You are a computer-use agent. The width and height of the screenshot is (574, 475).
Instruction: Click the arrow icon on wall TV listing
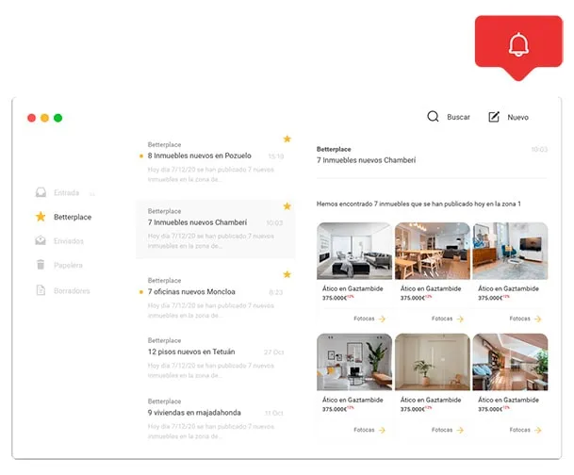pos(538,319)
